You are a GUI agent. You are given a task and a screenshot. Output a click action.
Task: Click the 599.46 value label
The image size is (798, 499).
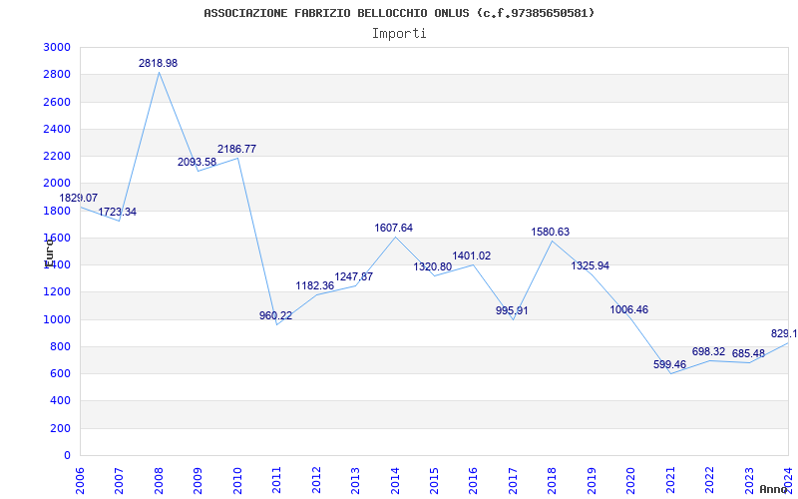click(669, 364)
